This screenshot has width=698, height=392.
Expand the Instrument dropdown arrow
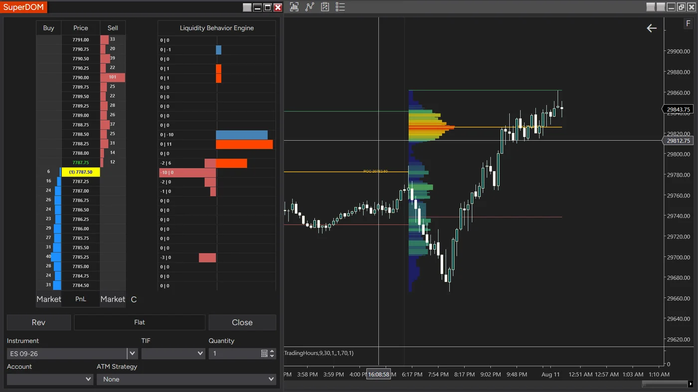click(132, 354)
